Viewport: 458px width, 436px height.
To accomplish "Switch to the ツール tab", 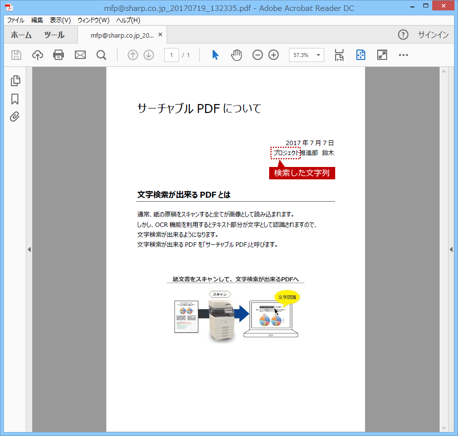I will point(55,35).
